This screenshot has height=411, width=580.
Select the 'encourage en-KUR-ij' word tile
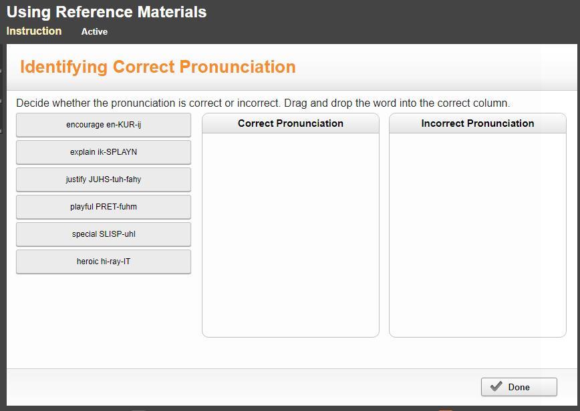pyautogui.click(x=104, y=125)
